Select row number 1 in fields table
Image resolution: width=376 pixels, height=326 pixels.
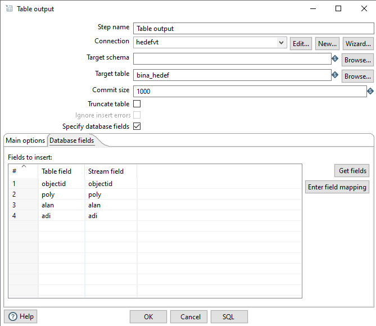click(23, 183)
